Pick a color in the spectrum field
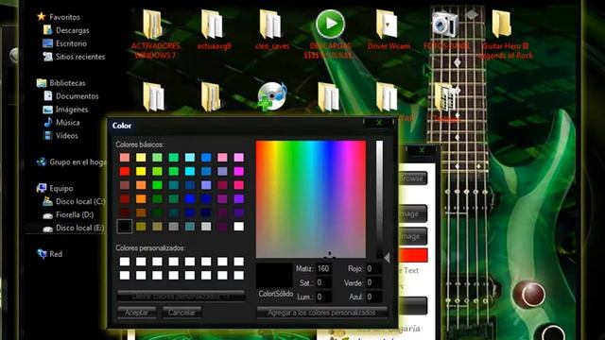Screen dimensions: 605x340 [311, 199]
